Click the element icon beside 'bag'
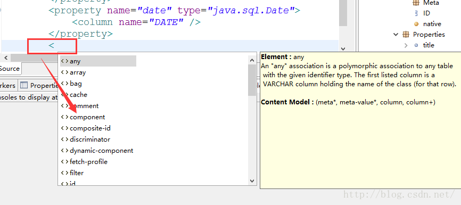 point(64,84)
